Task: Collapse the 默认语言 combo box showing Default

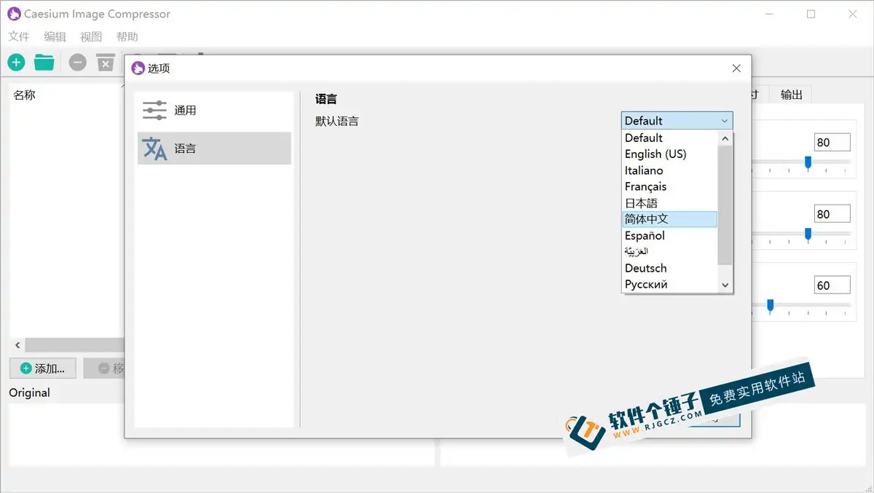Action: [x=677, y=121]
